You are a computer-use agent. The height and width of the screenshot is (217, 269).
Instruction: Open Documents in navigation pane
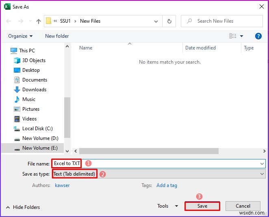point(35,80)
